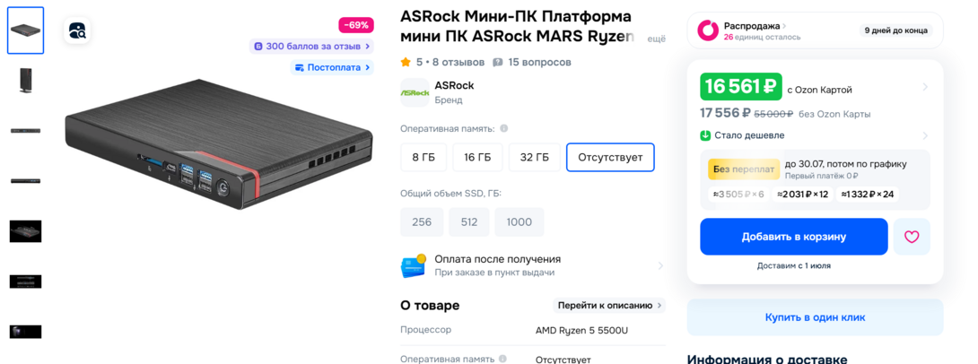Expand Оплата после получения details chevron

coord(660,265)
